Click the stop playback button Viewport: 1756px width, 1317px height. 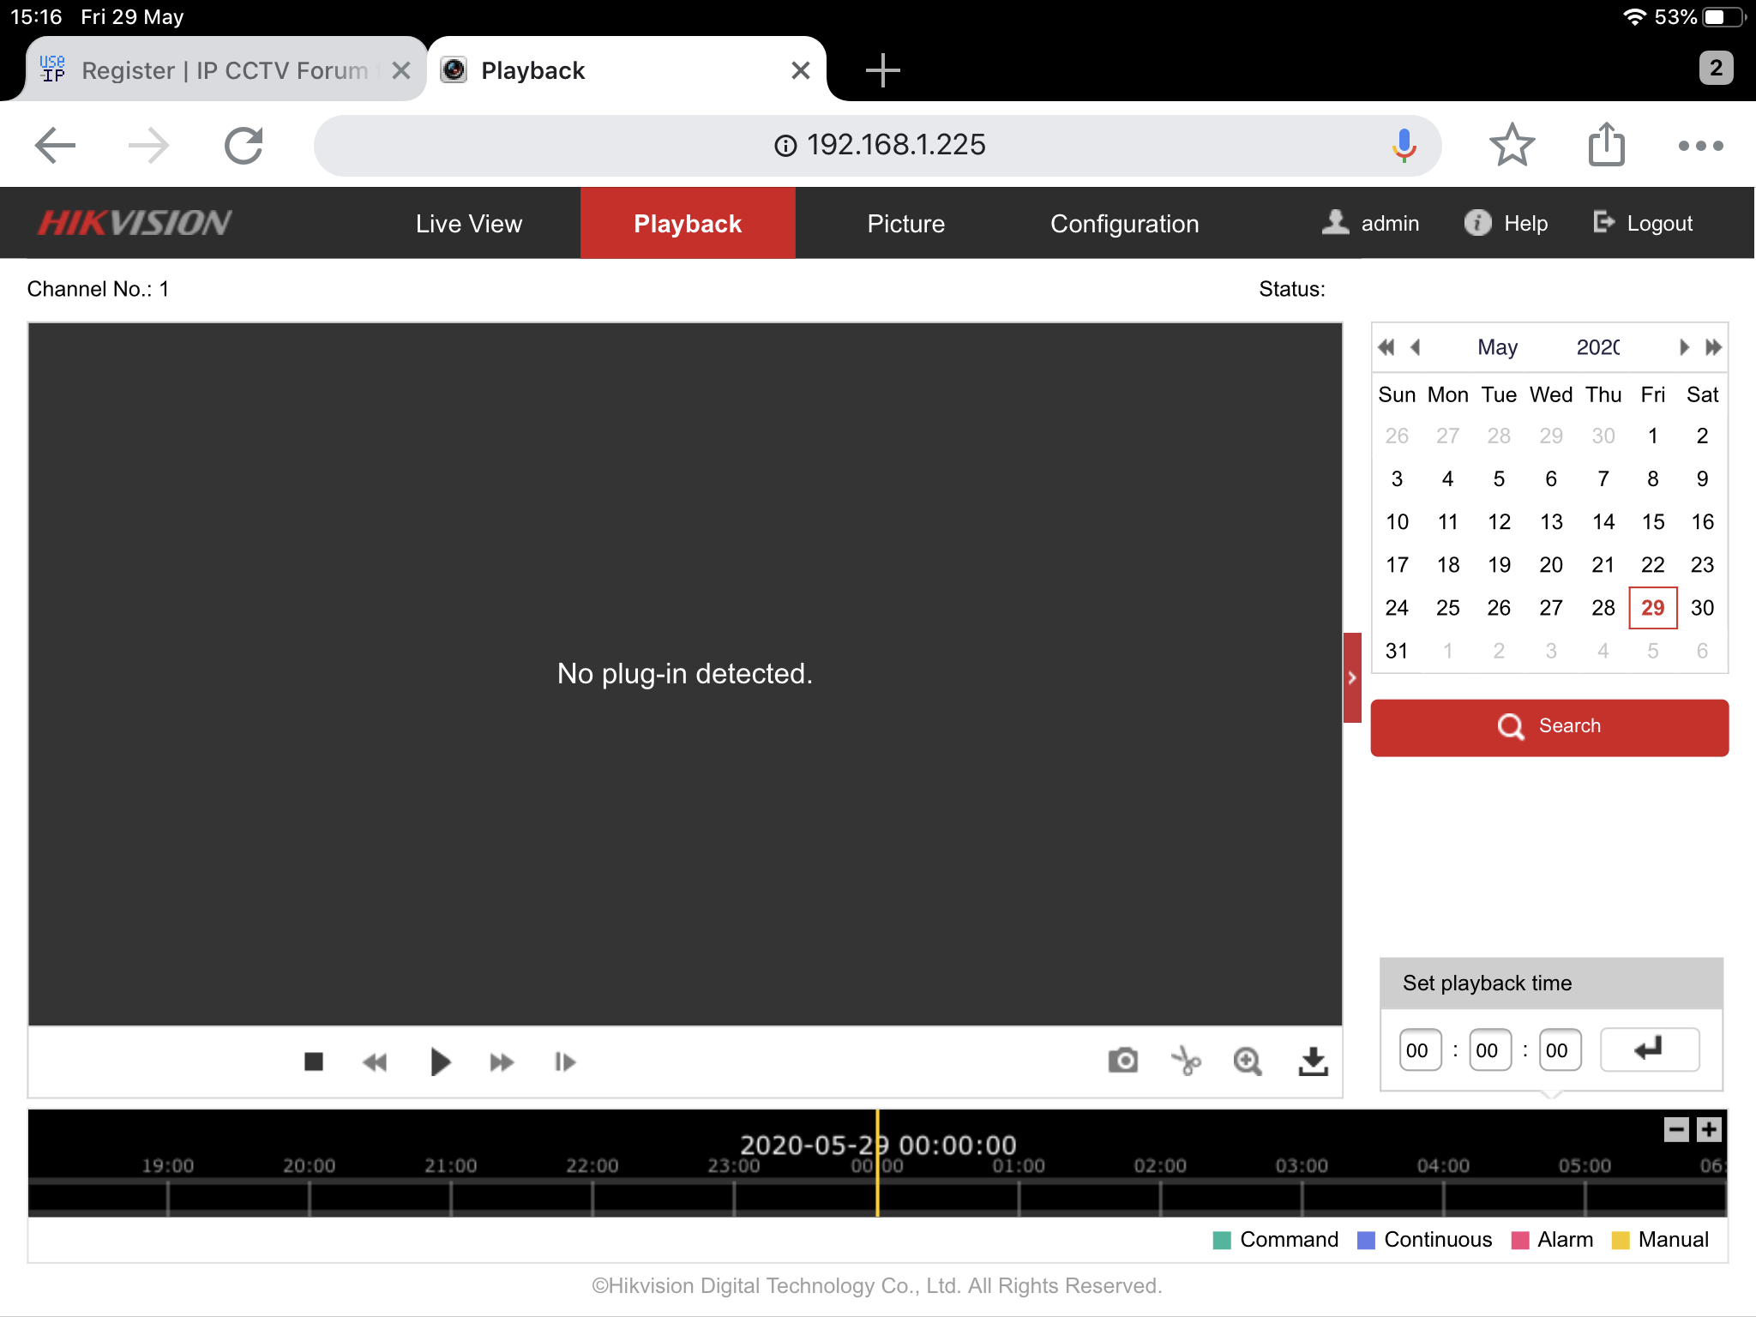click(x=314, y=1062)
